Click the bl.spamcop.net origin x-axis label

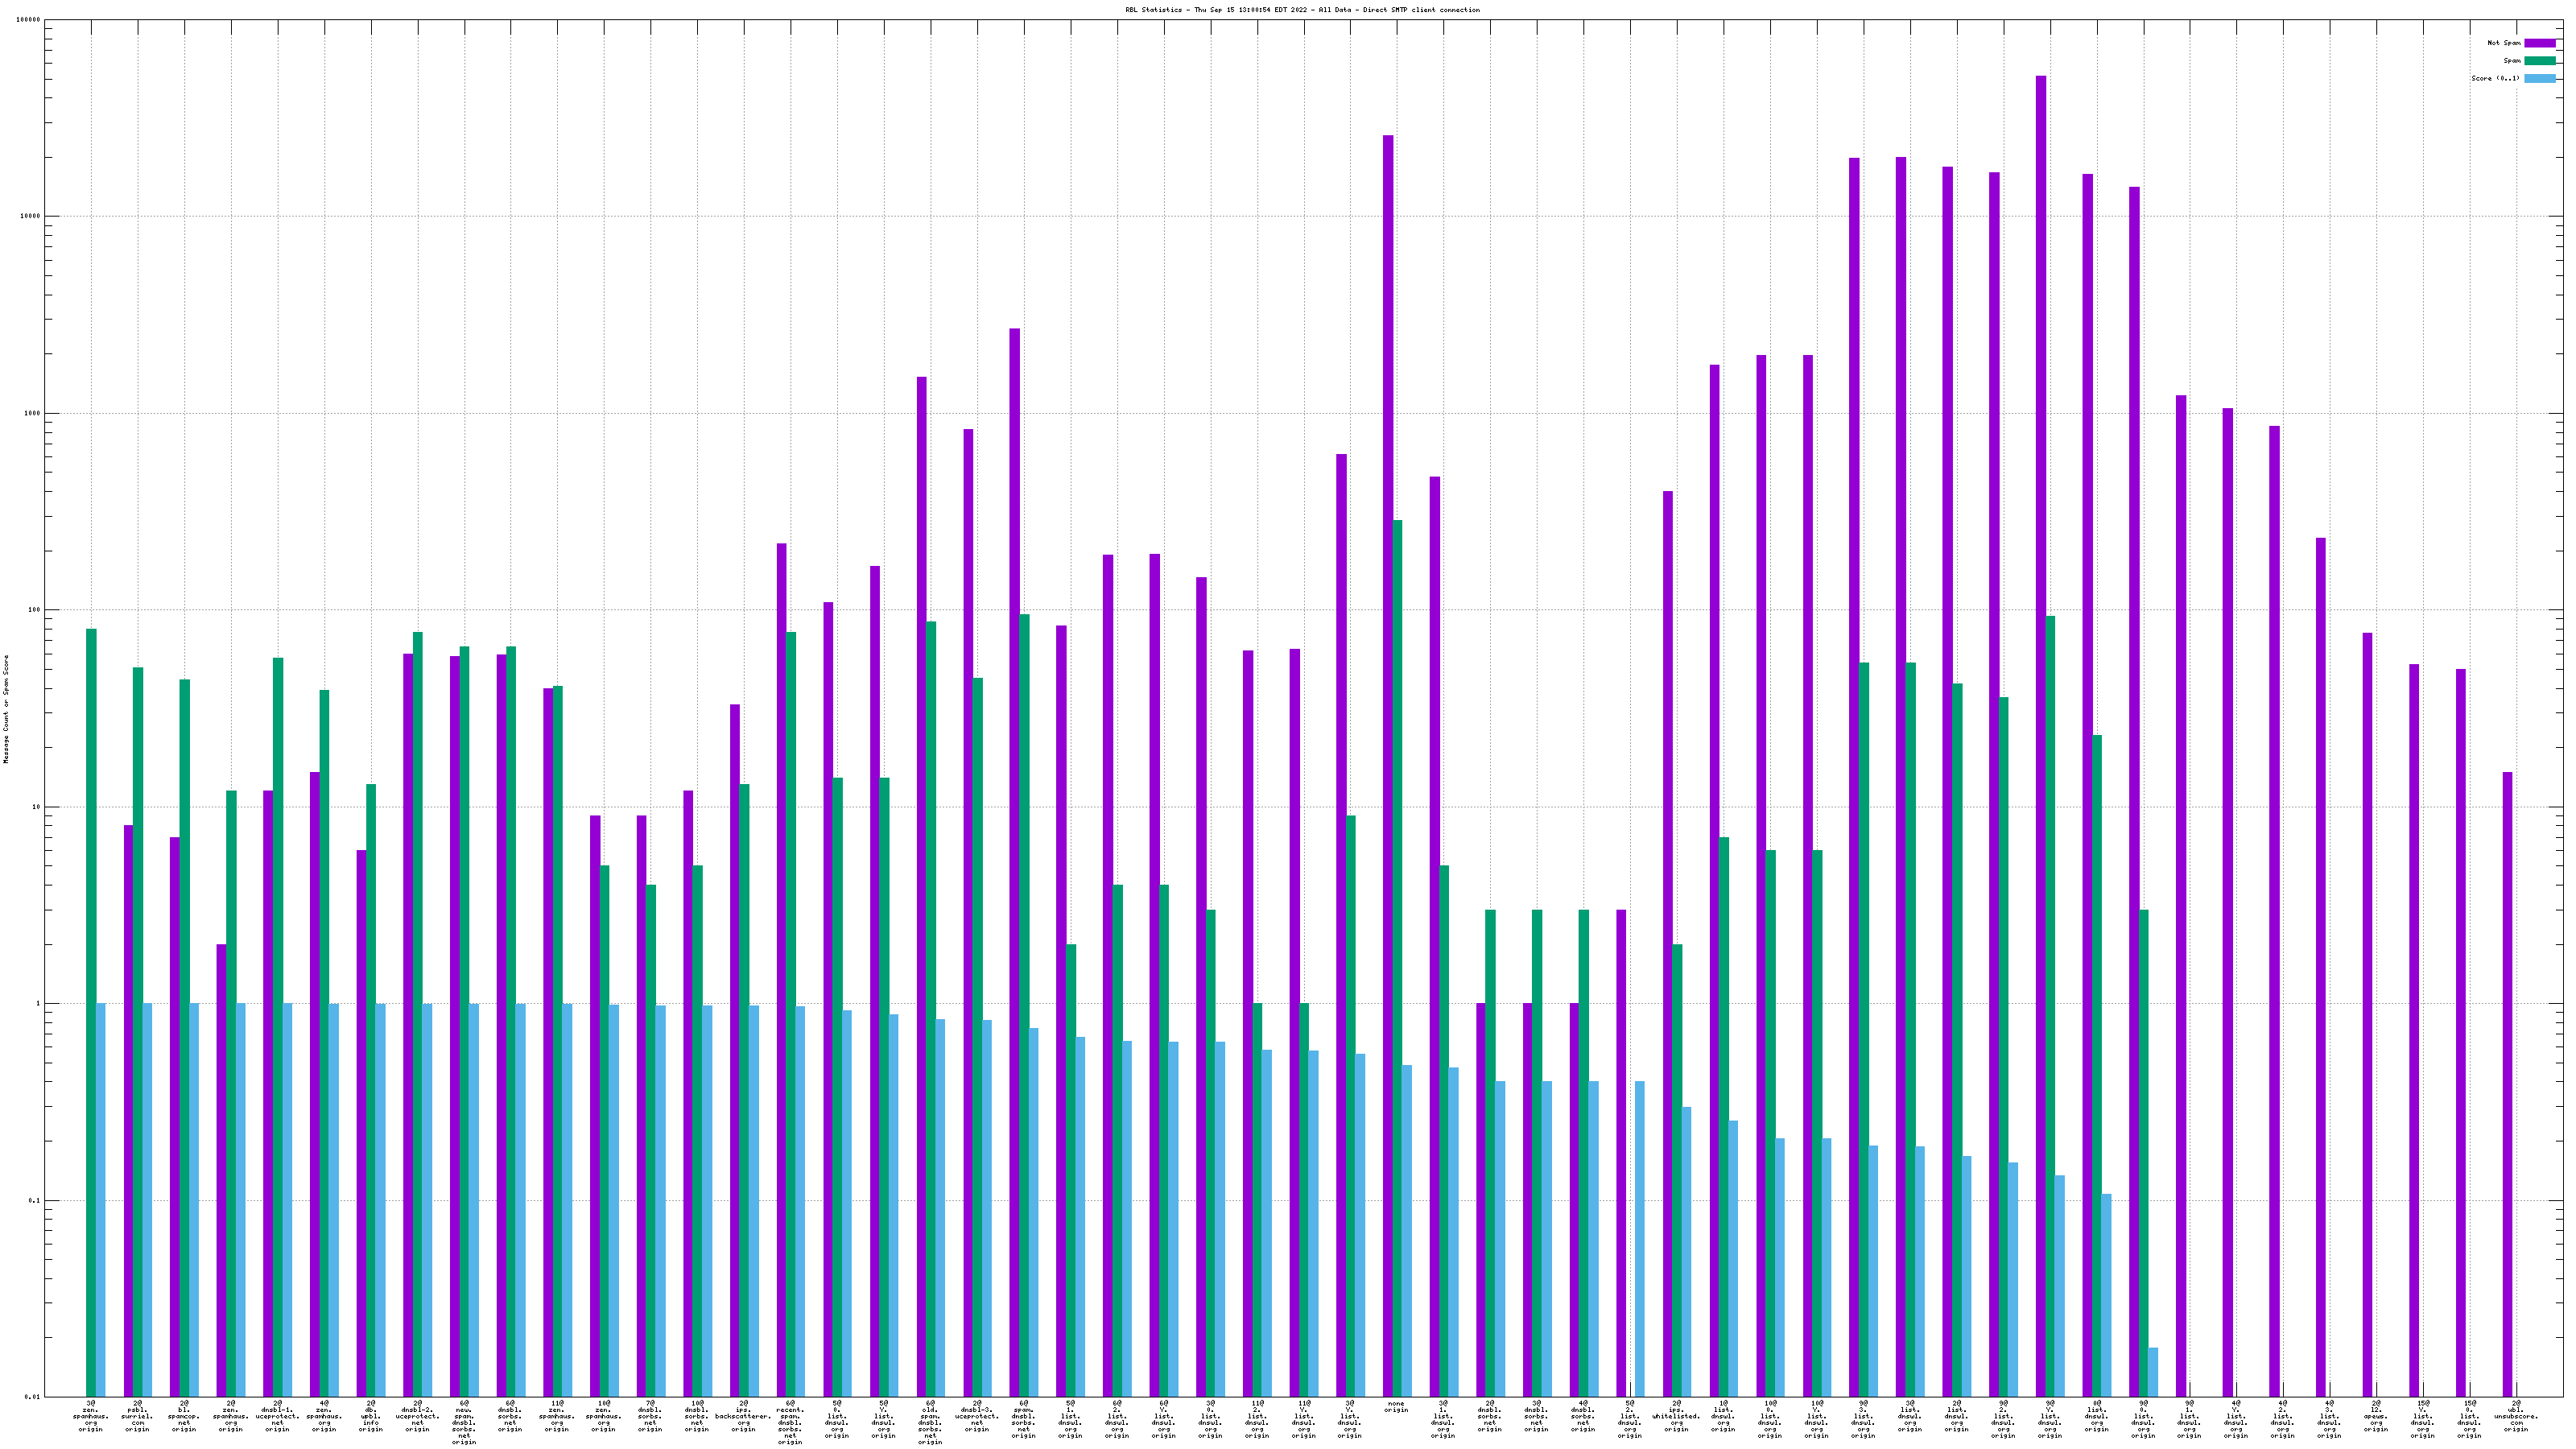pos(184,1416)
